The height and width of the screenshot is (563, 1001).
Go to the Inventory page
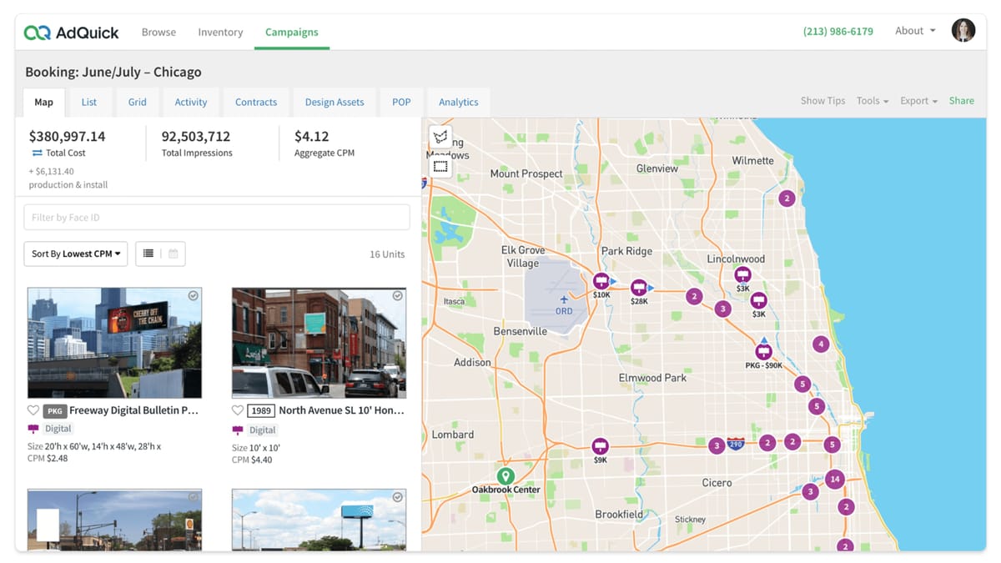coord(220,33)
